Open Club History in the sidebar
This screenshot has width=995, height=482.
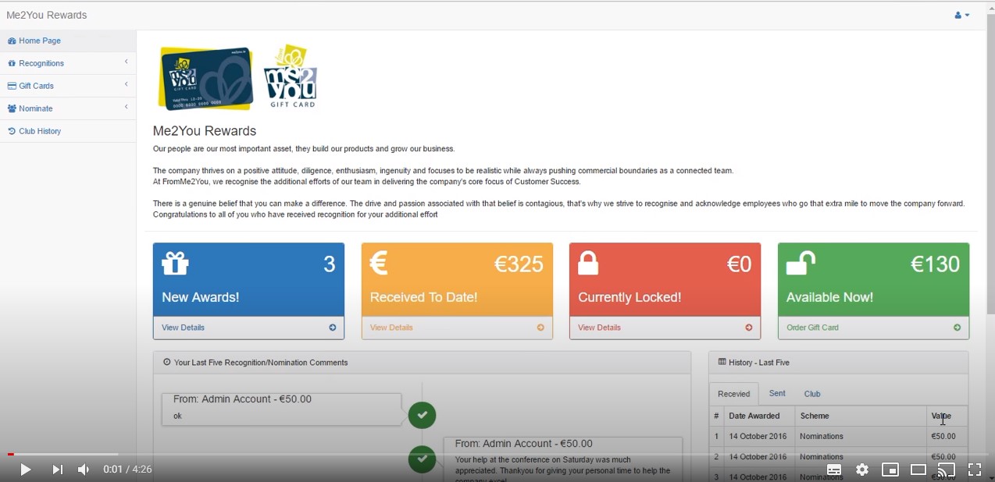(68, 131)
